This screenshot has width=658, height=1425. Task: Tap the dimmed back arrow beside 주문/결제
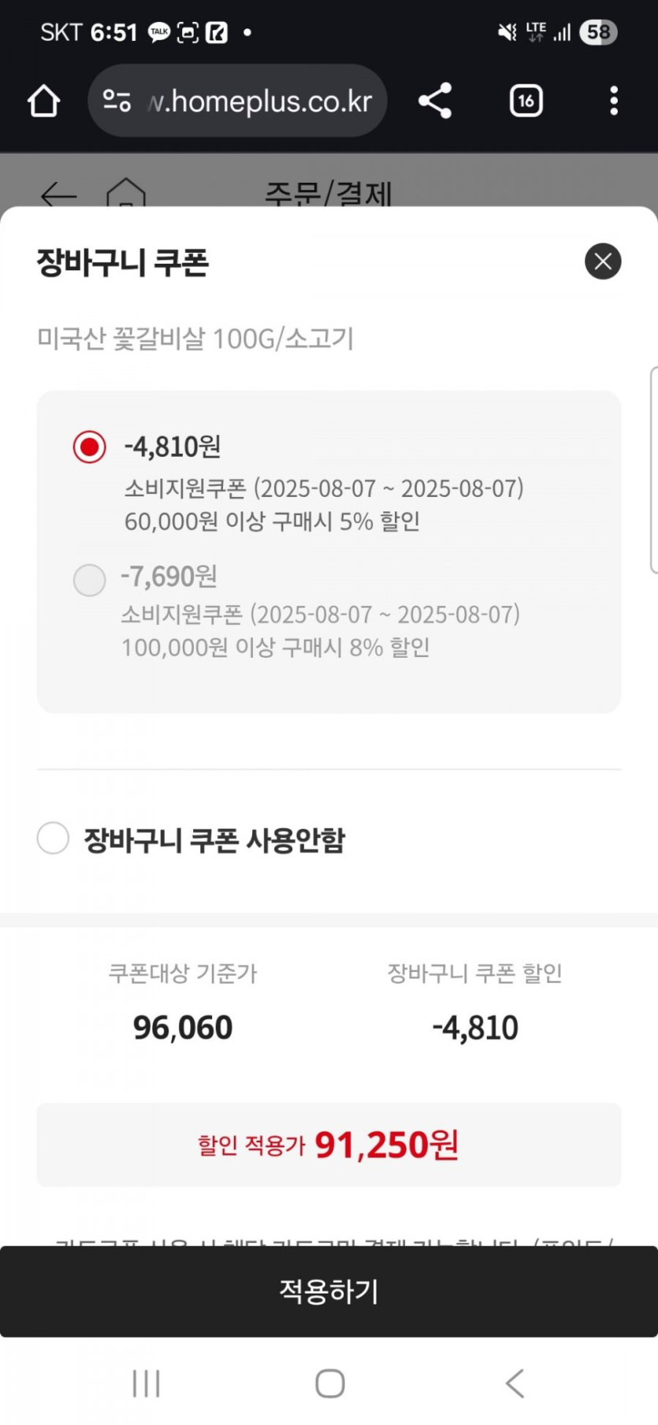coord(59,194)
